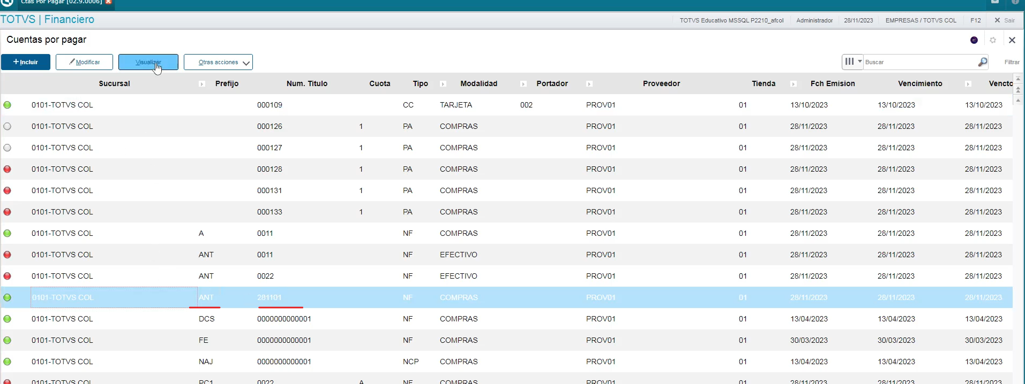
Task: Select title number 281101 cell
Action: (x=269, y=297)
